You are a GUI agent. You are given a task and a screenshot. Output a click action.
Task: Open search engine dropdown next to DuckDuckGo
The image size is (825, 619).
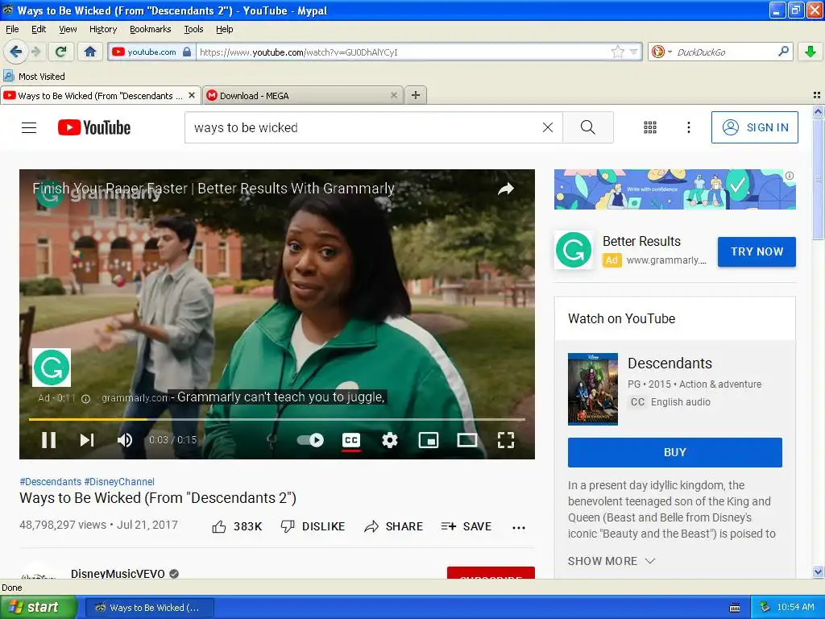(670, 52)
